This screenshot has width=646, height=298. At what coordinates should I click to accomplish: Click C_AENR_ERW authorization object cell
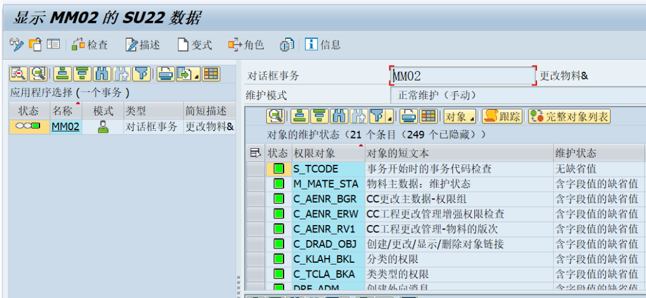tap(328, 214)
